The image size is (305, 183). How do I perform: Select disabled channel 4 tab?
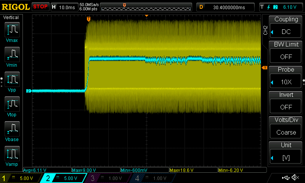[153, 178]
